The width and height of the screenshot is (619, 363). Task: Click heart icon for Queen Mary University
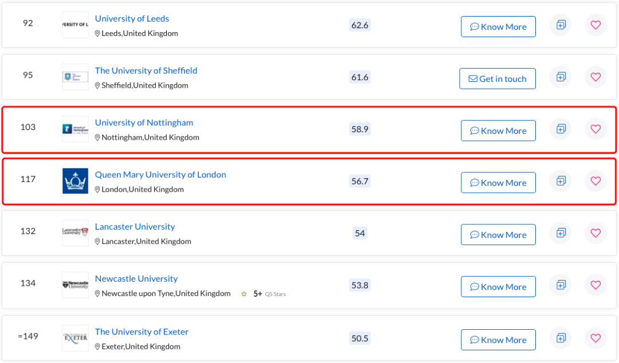pos(596,181)
